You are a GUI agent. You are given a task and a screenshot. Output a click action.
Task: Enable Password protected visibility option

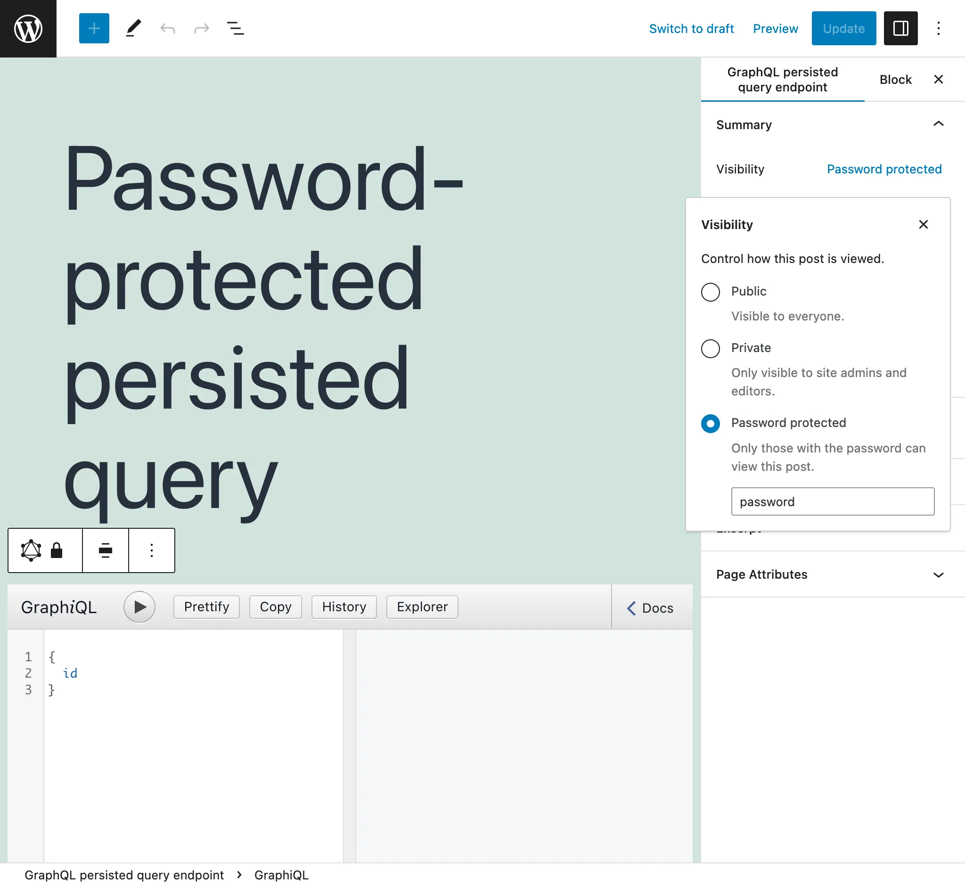(710, 423)
